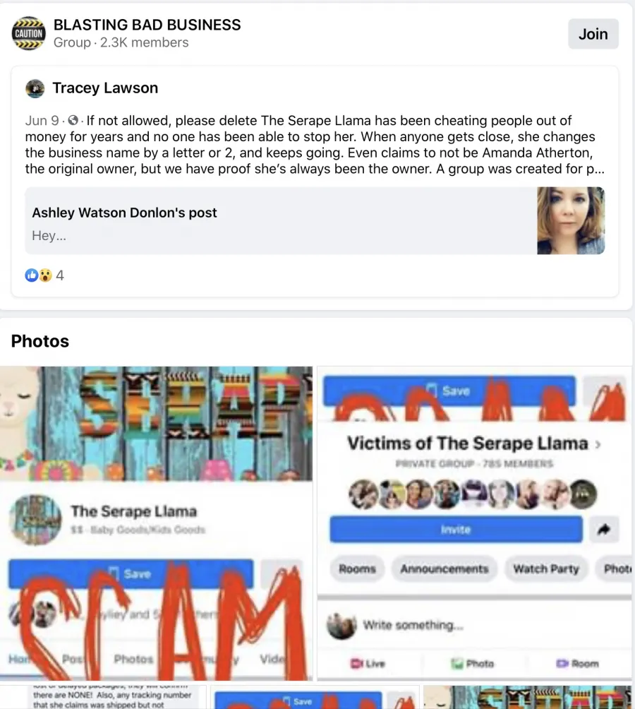Click the wow reaction emoji
Image resolution: width=635 pixels, height=709 pixels.
click(x=44, y=275)
